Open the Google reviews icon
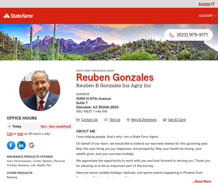Viewport: 218px width, 183px height. coord(31,145)
